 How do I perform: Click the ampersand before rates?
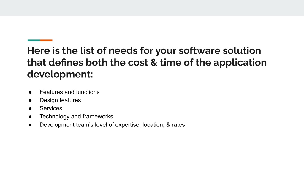tap(168, 125)
